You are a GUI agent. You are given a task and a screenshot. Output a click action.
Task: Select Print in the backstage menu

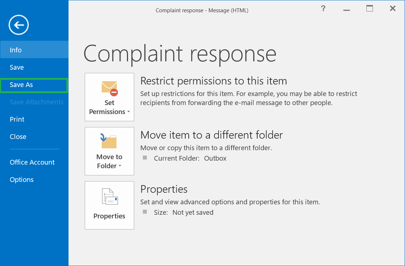[17, 119]
